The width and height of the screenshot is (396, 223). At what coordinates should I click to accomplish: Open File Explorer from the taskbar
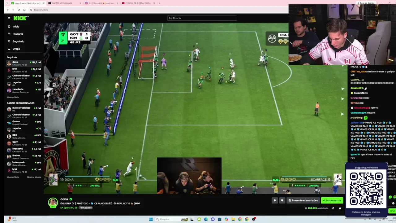tap(233, 219)
